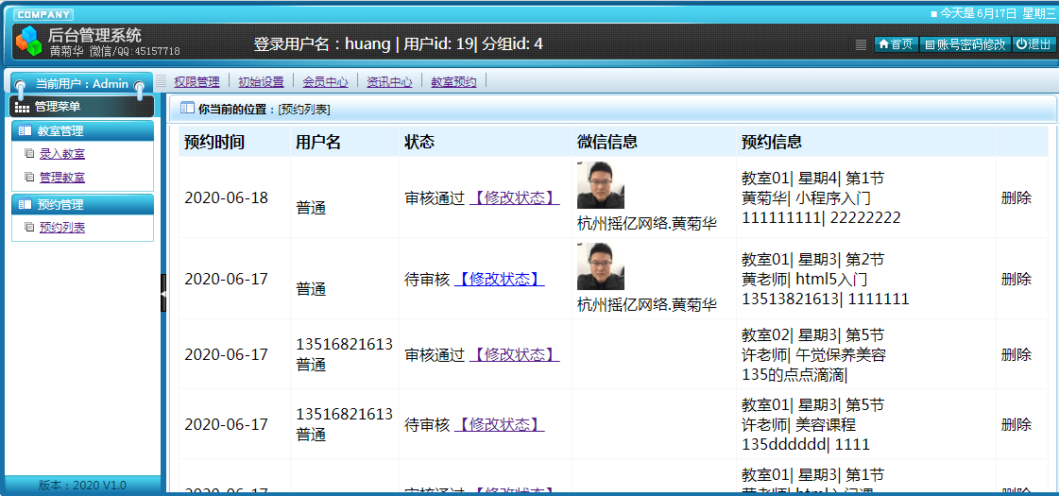Click the book icon beside 教室管理
The image size is (1059, 496).
[25, 131]
